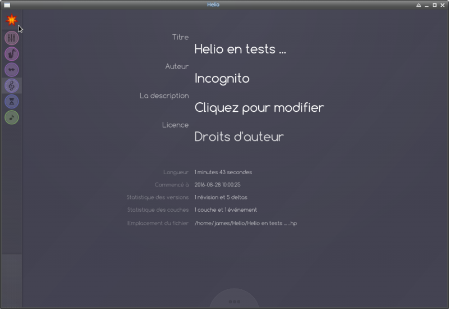This screenshot has height=309, width=449.
Task: Maximize the Helio window
Action: click(434, 5)
